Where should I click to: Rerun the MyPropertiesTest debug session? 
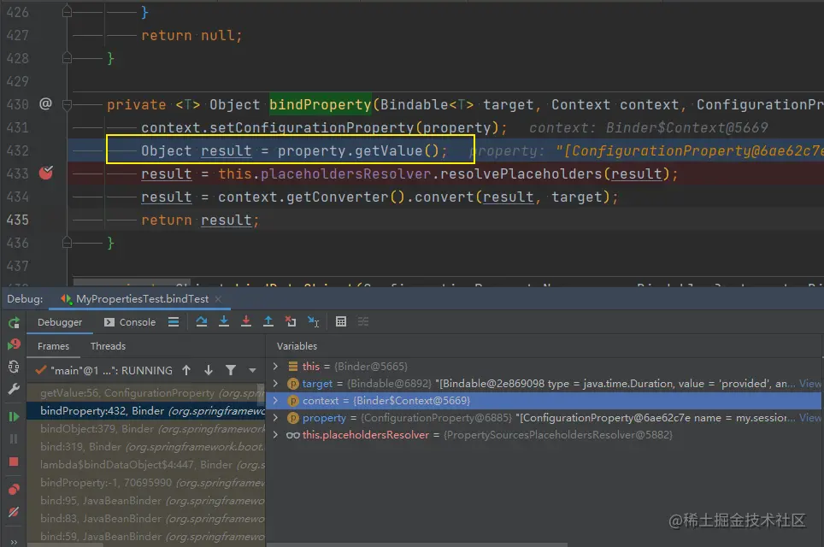(15, 322)
